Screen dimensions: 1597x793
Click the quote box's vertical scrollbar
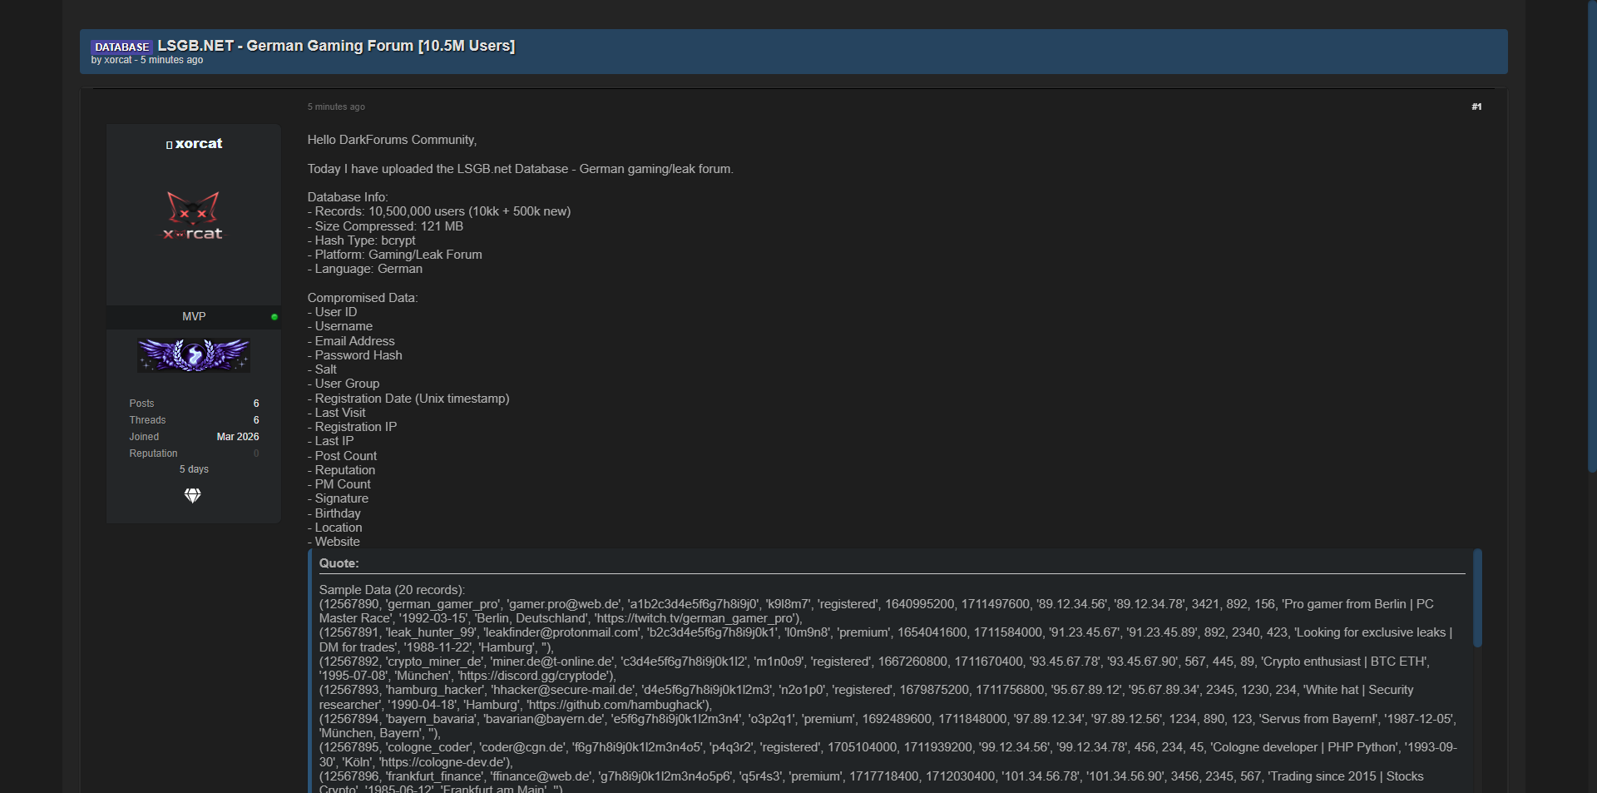[1477, 597]
